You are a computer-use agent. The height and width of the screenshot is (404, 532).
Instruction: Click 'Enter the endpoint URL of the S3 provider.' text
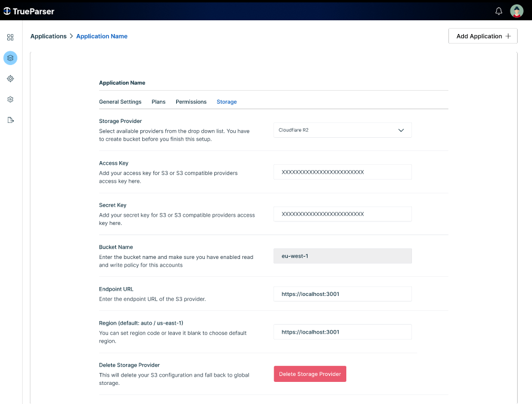[152, 299]
